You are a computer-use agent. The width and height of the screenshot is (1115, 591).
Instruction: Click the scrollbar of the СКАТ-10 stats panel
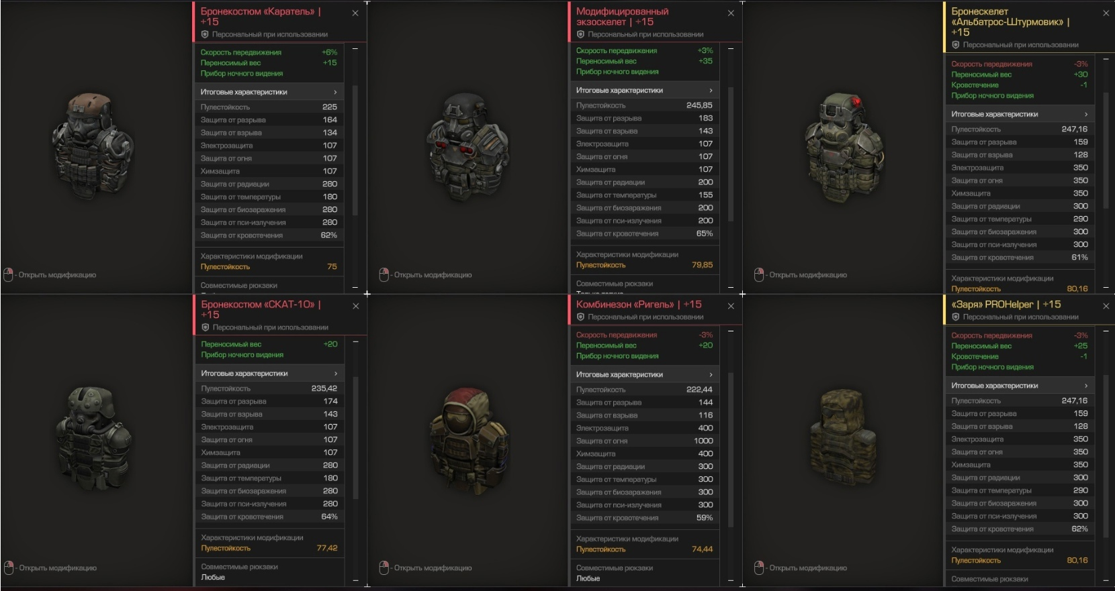tap(356, 437)
